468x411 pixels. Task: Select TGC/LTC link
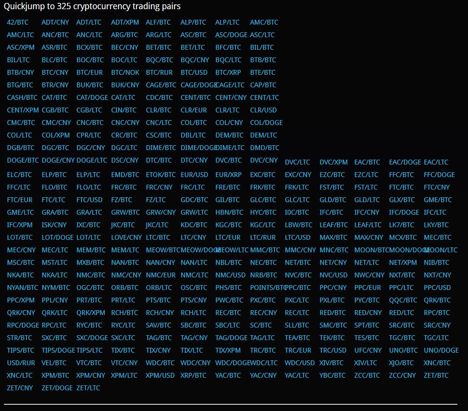click(436, 338)
